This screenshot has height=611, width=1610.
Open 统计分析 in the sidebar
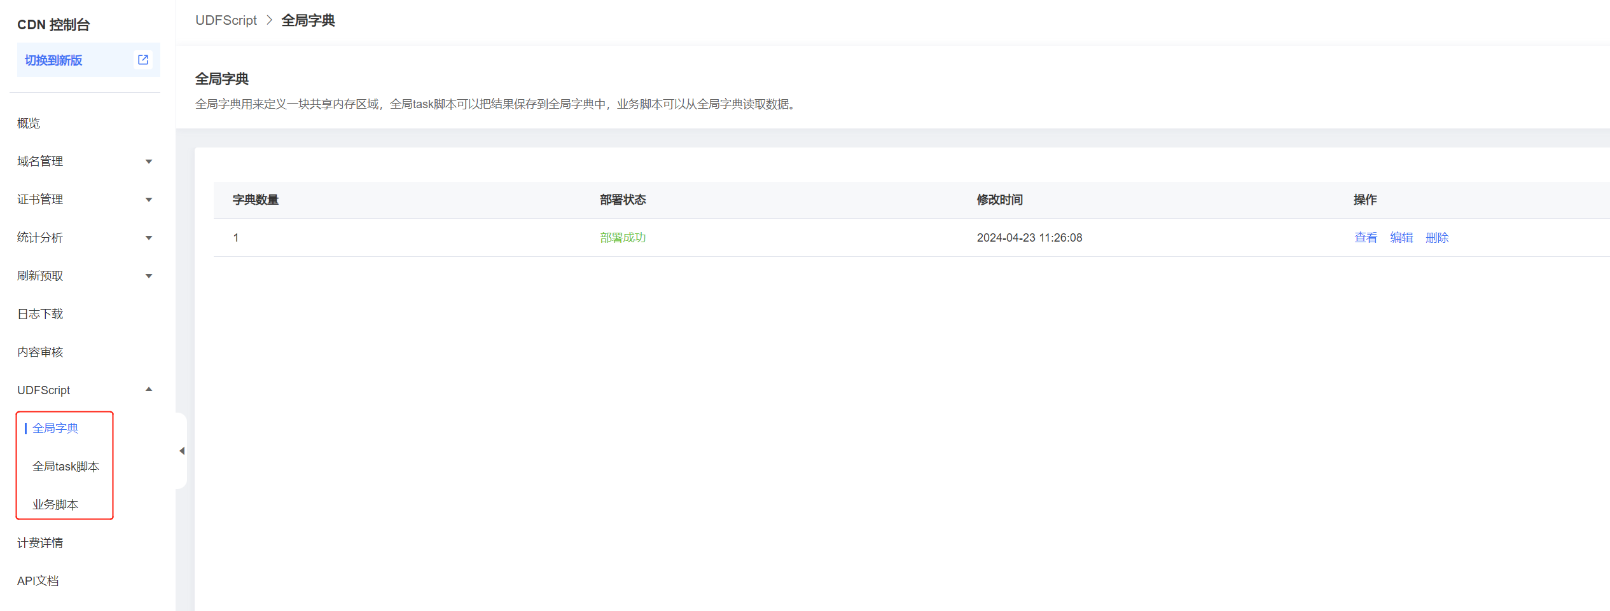40,238
